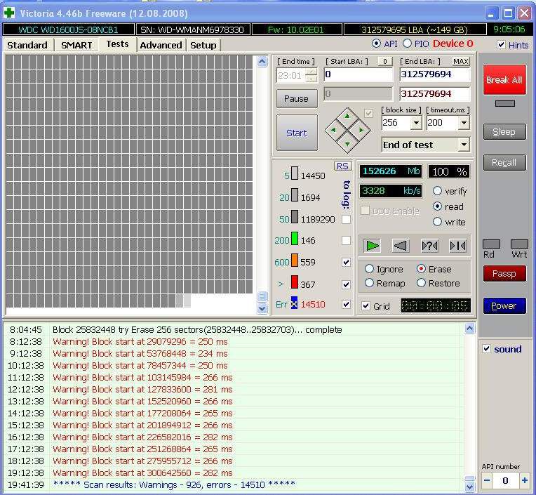Click the Pause button
This screenshot has width=536, height=495.
pyautogui.click(x=296, y=98)
